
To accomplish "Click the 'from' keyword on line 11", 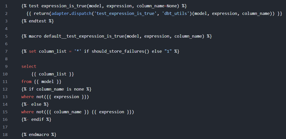I will click(x=26, y=81).
